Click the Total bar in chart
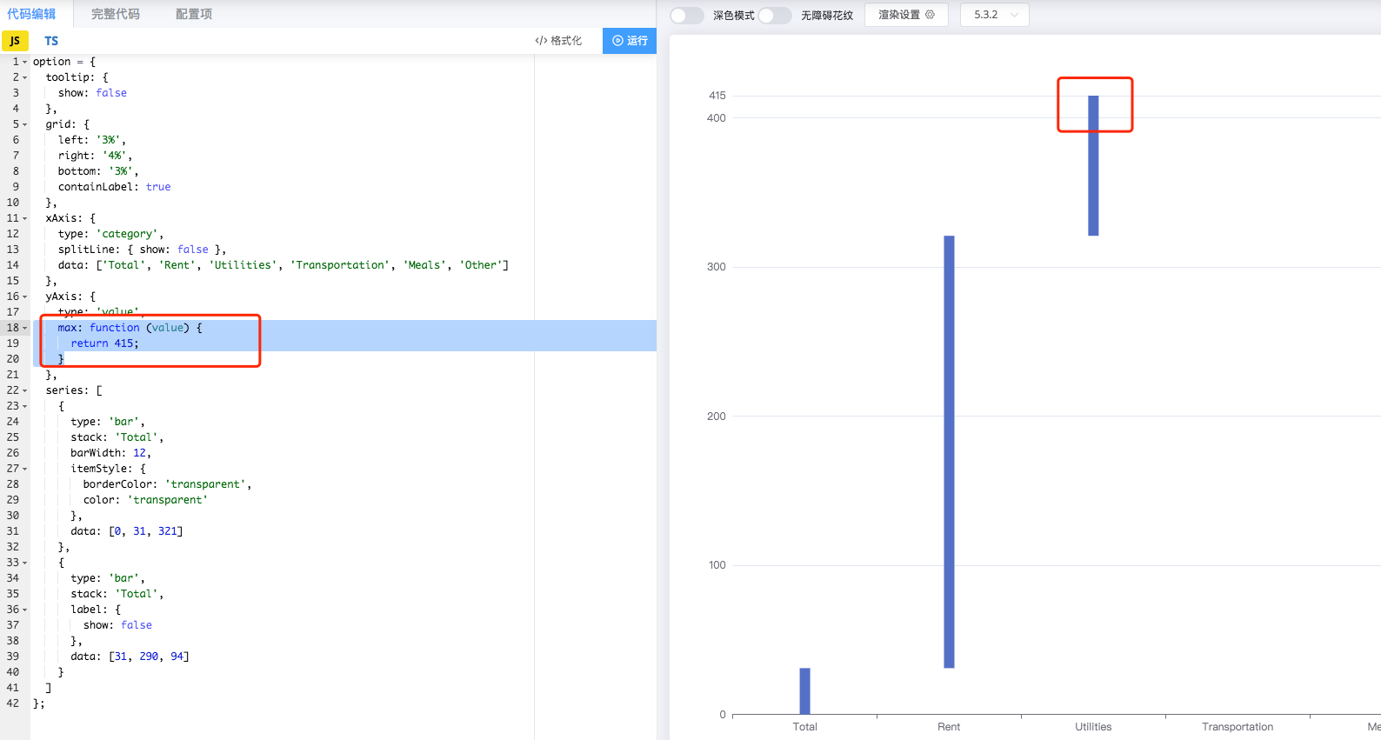Image resolution: width=1381 pixels, height=740 pixels. [805, 691]
